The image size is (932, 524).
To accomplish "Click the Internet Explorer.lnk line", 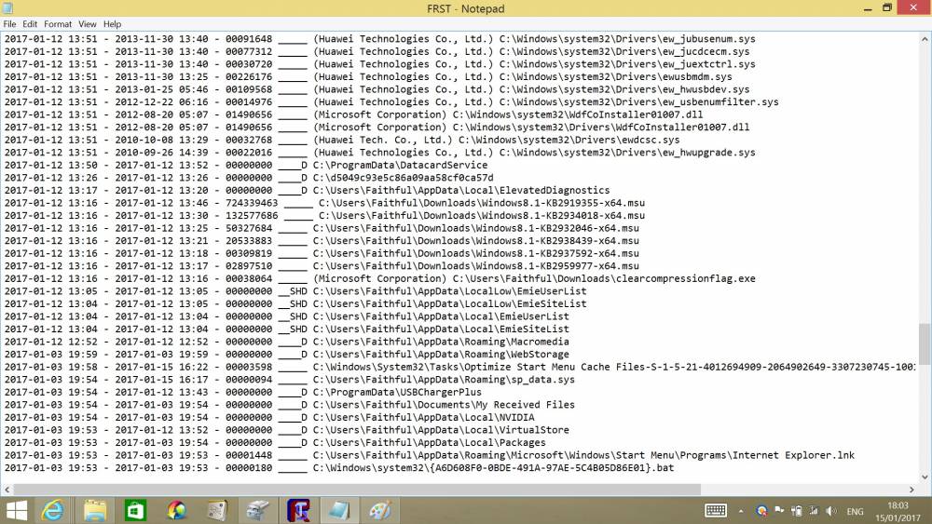I will click(429, 455).
